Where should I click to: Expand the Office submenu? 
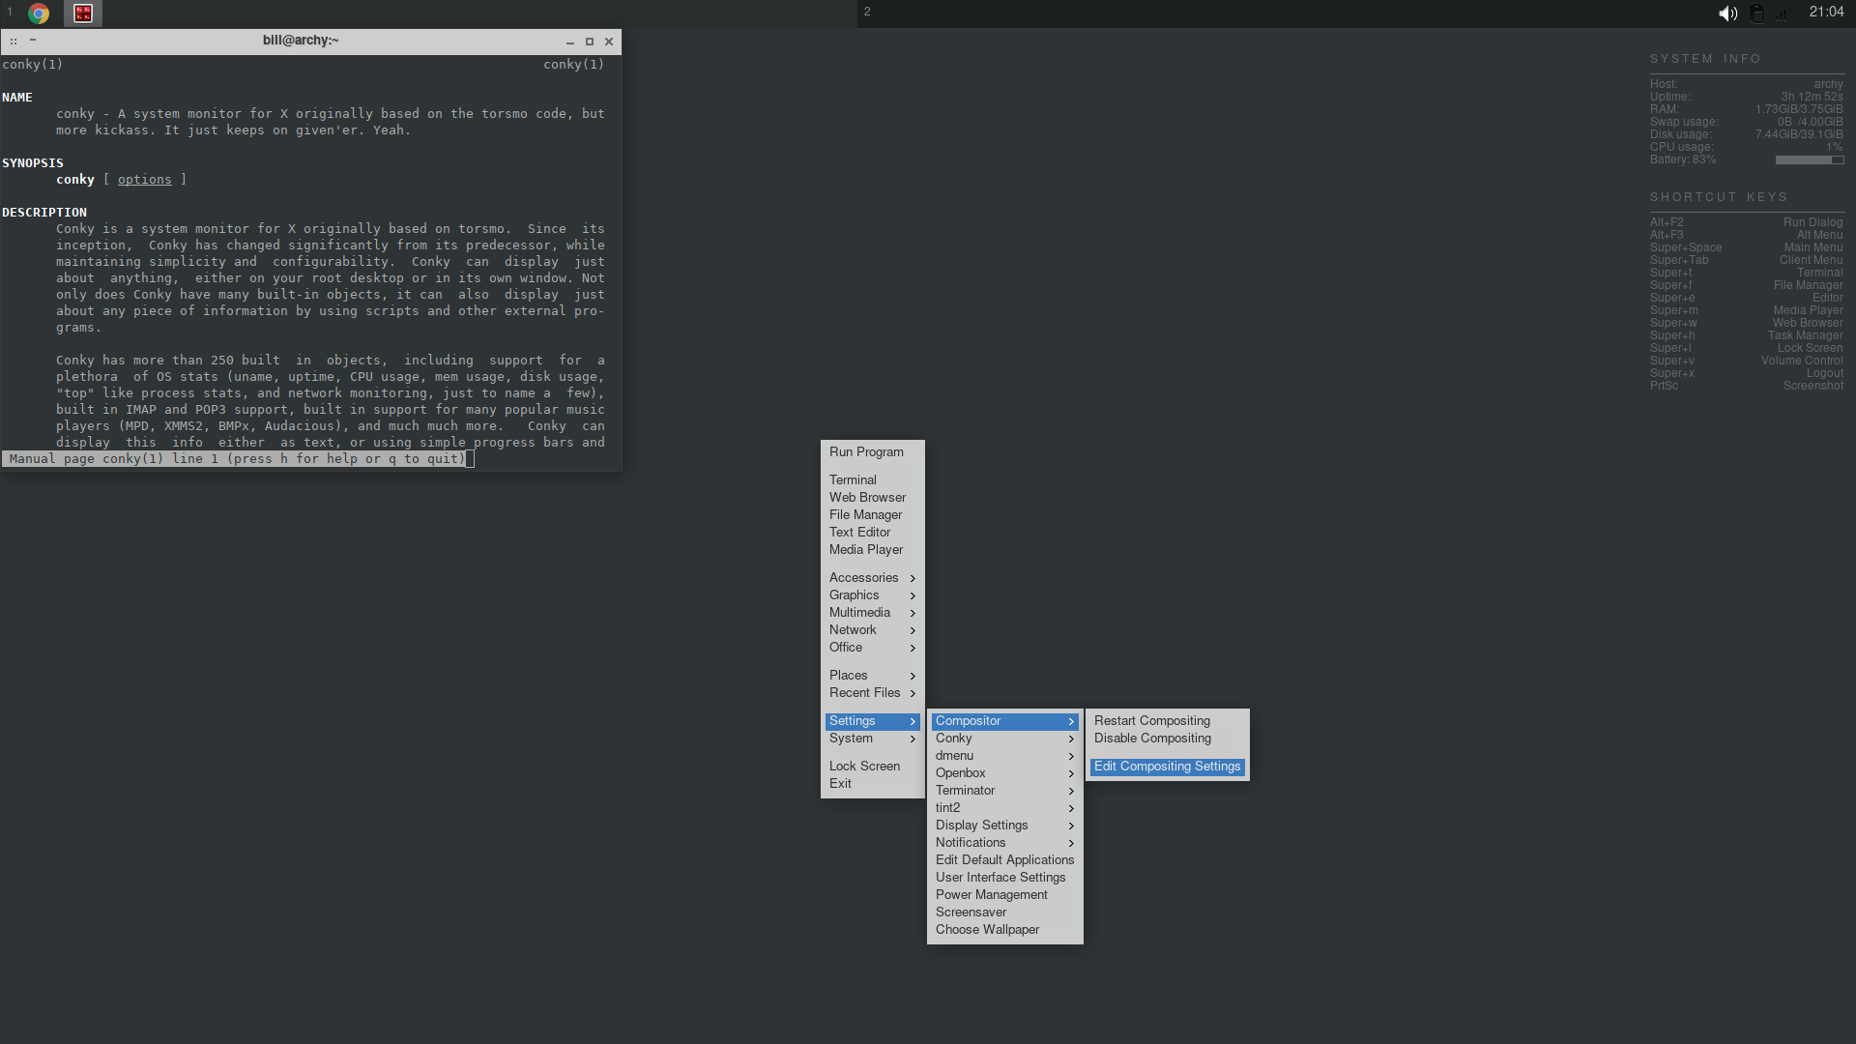(872, 647)
